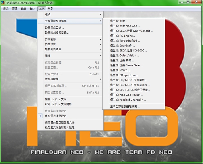Generate dat for 世嘉 Game Gear

[x=134, y=65]
